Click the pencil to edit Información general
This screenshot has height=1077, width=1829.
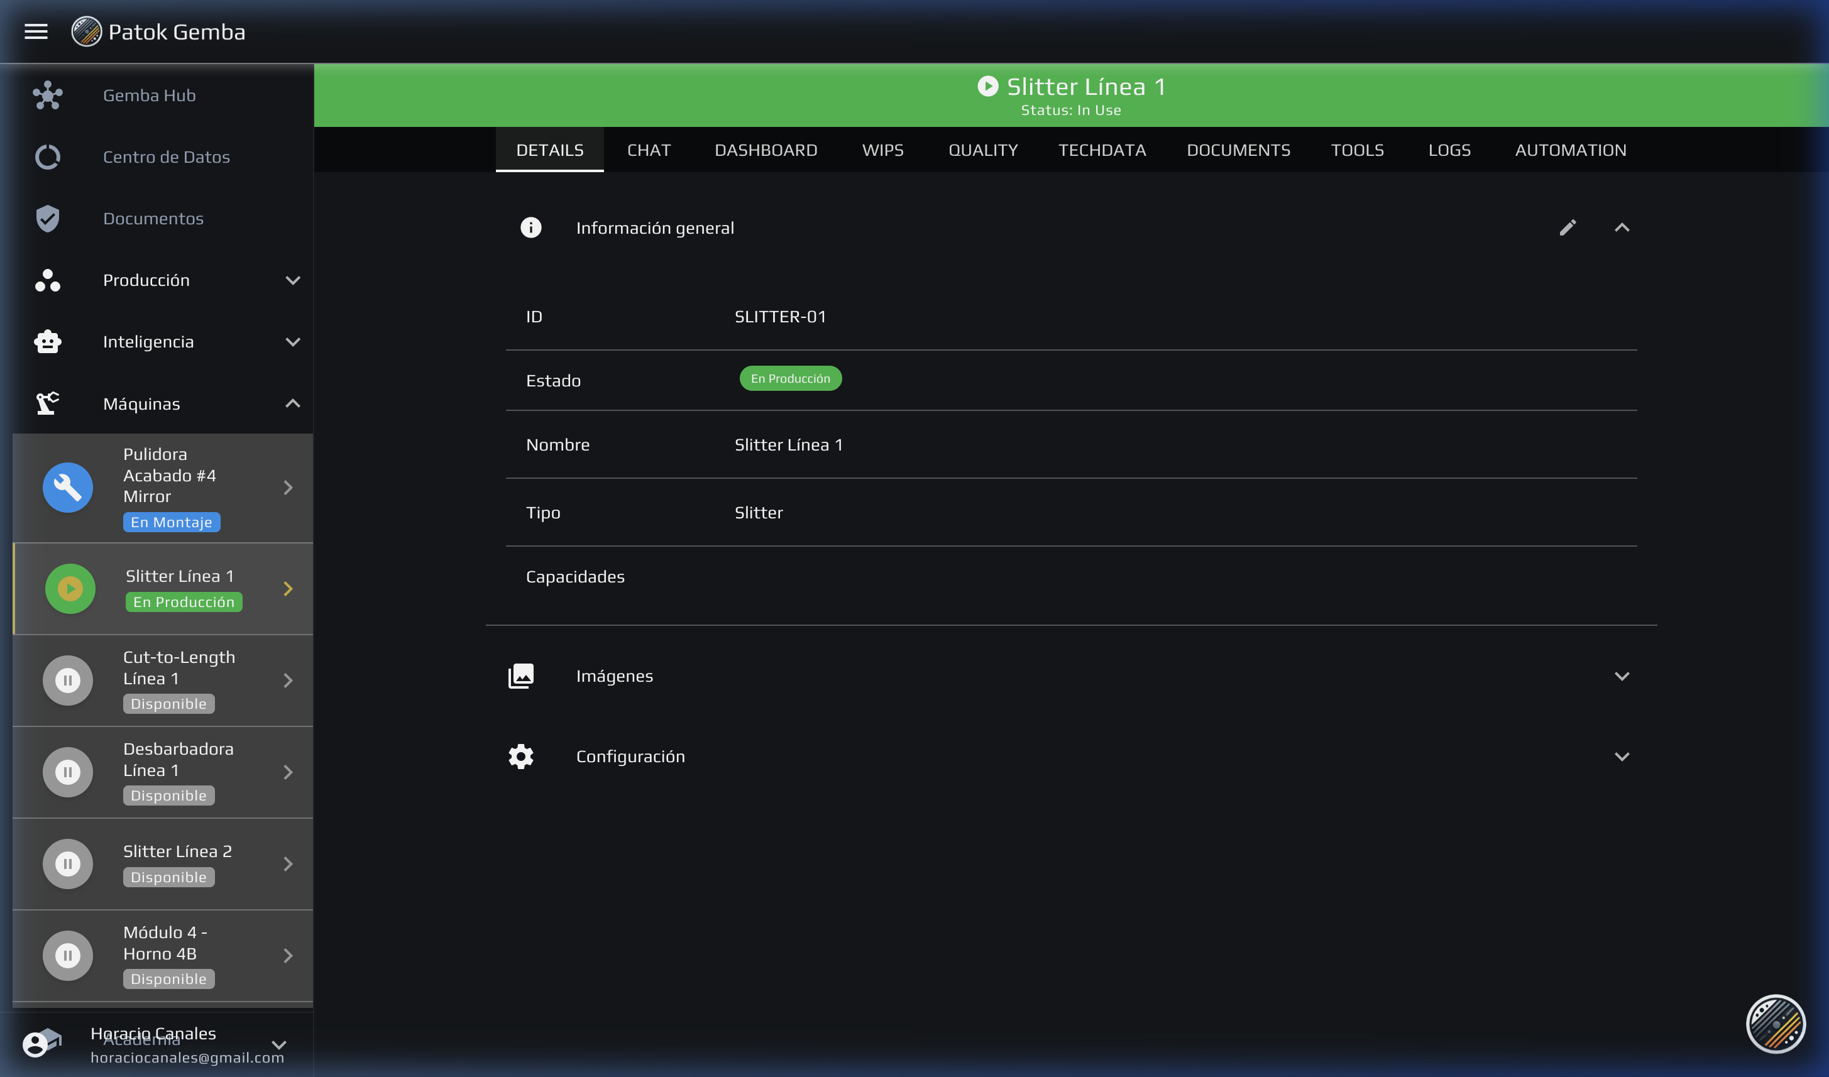click(1568, 227)
